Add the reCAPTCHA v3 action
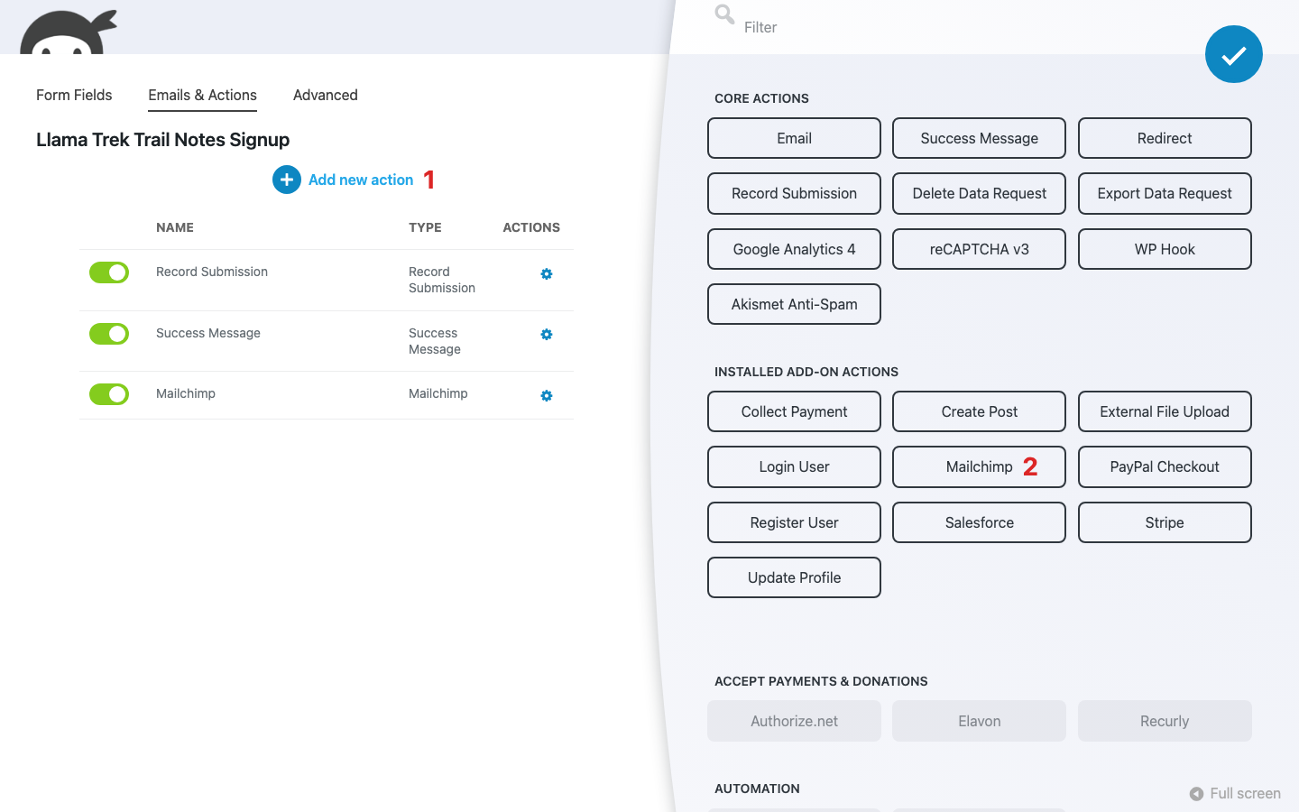 [979, 249]
